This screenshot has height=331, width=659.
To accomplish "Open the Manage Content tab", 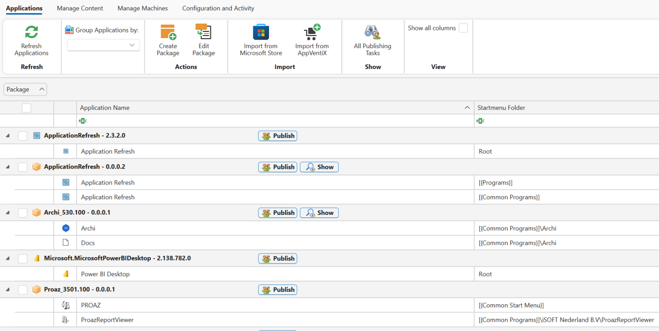I will (x=80, y=8).
